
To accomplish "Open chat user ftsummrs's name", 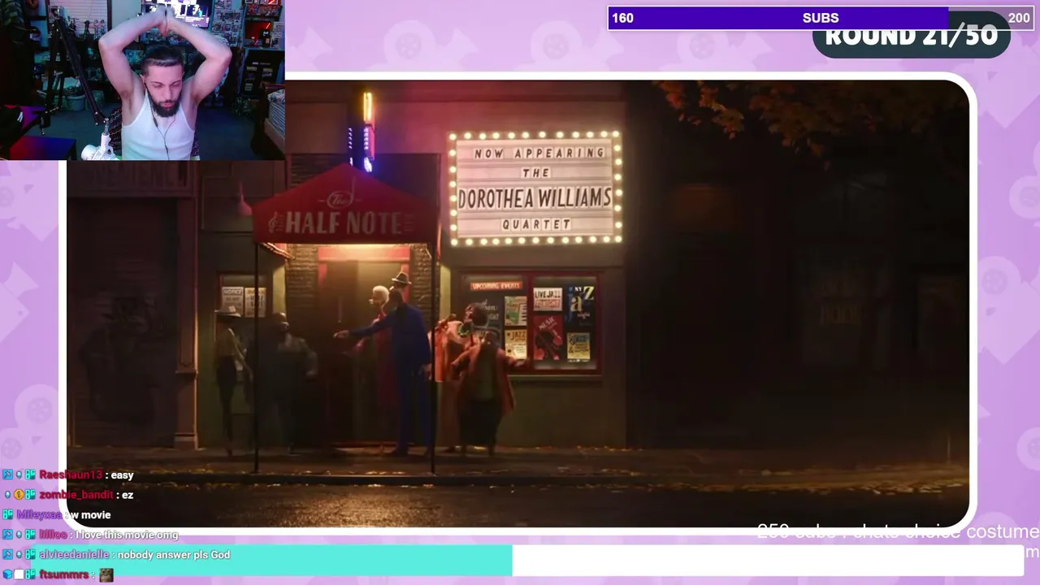I will tap(64, 574).
